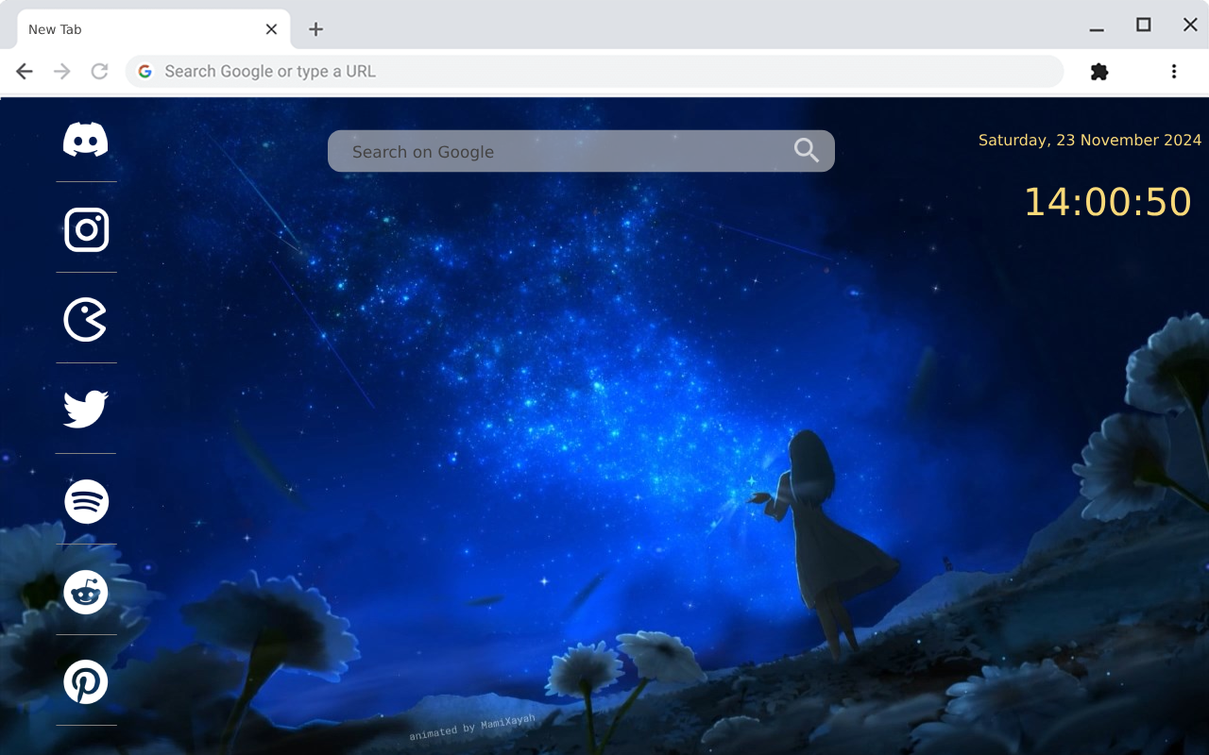Open the Spotify shortcut icon
This screenshot has width=1209, height=755.
point(86,501)
